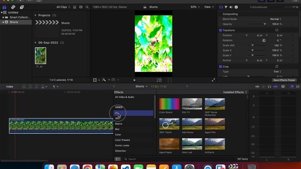
Task: Disable the Transform checkbox
Action: 221,30
